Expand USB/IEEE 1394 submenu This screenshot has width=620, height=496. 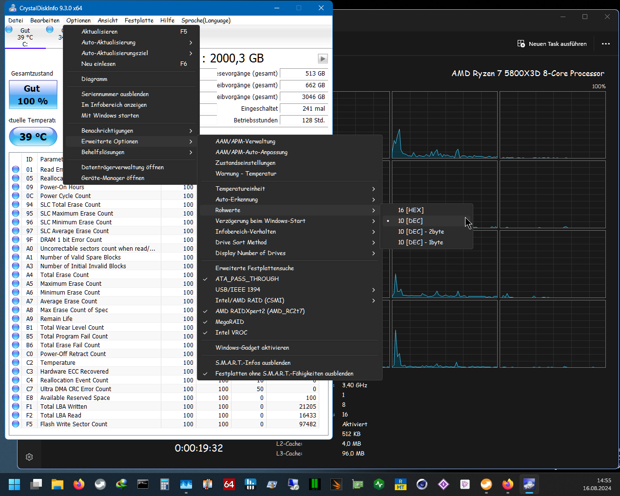pos(291,290)
